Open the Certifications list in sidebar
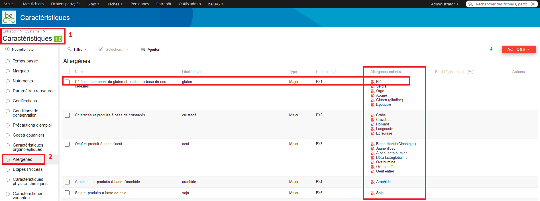 (25, 101)
